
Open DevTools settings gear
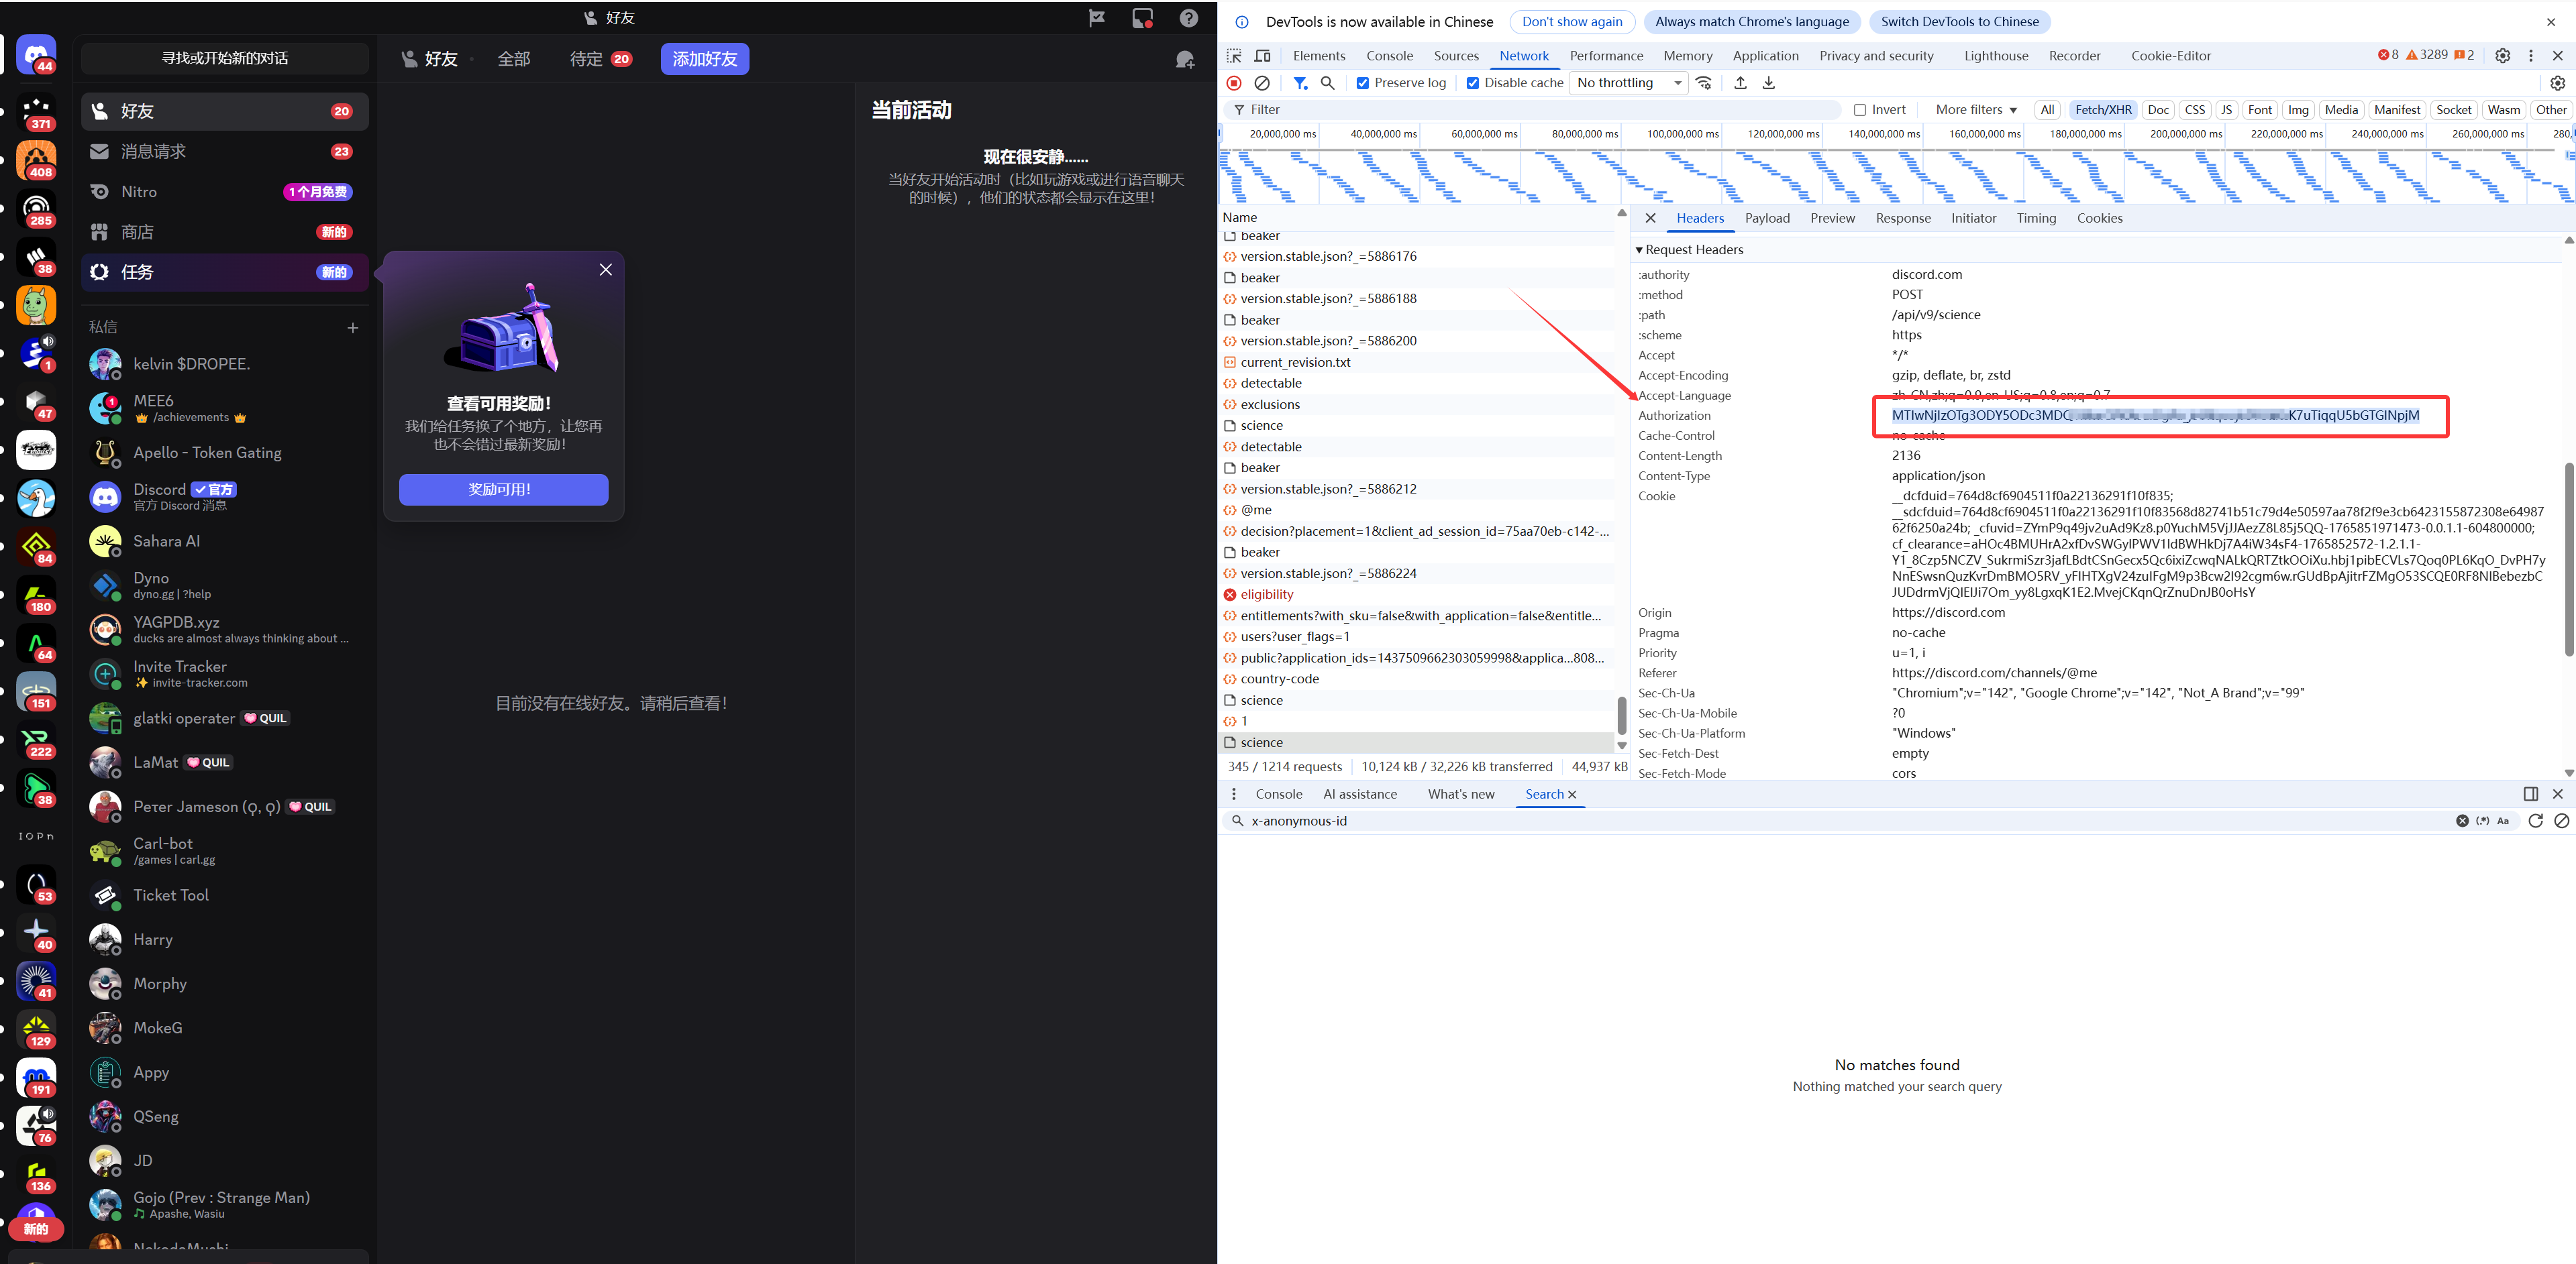2503,56
